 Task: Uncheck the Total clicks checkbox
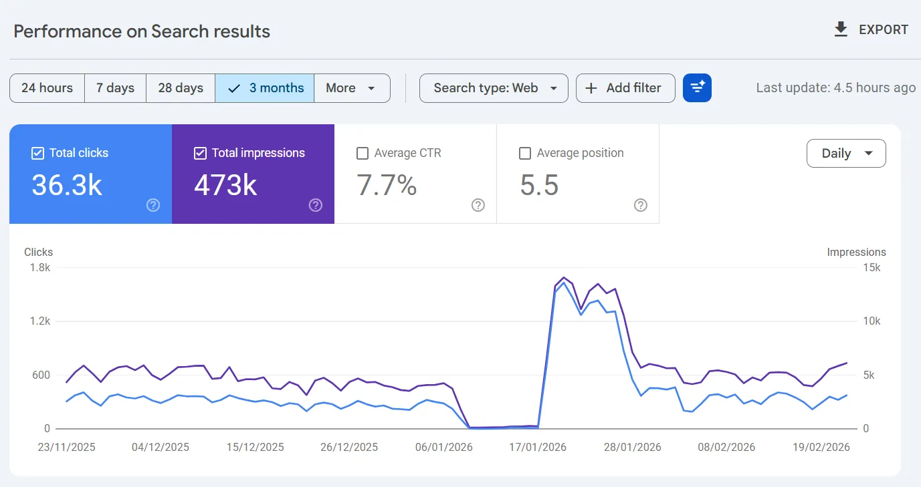[x=37, y=153]
